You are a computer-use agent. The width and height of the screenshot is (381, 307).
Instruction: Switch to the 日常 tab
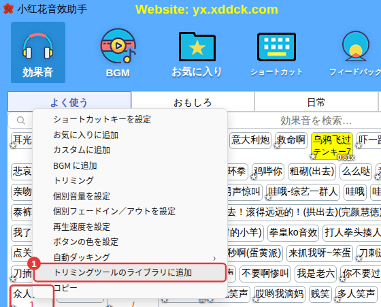(316, 102)
